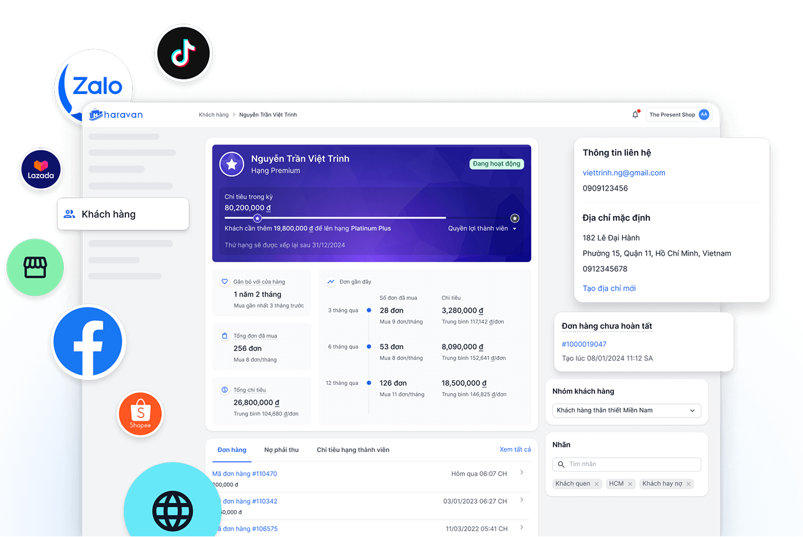The width and height of the screenshot is (803, 537).
Task: Click the Zalo logo icon
Action: 96,86
